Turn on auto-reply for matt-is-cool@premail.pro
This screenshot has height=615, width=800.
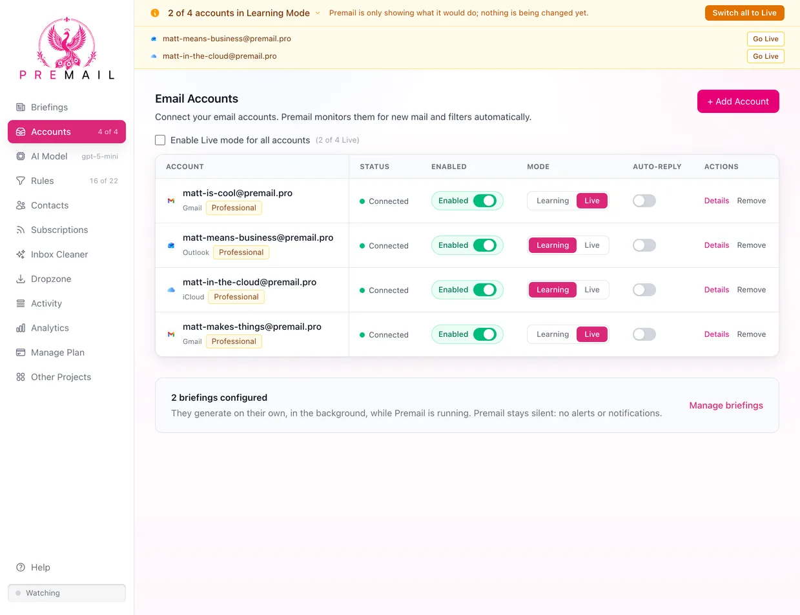pyautogui.click(x=644, y=201)
